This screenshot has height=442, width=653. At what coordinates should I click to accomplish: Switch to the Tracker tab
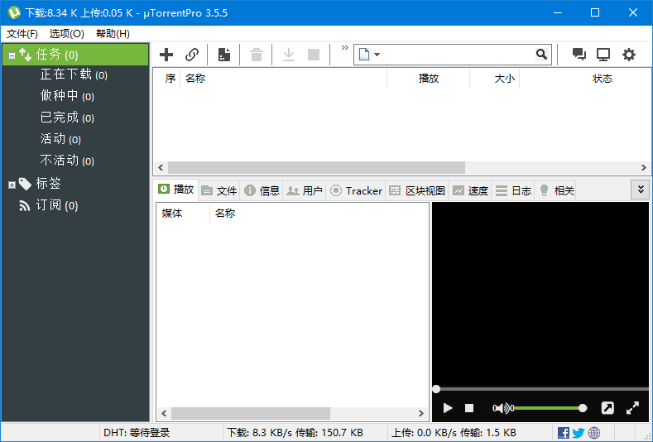356,191
